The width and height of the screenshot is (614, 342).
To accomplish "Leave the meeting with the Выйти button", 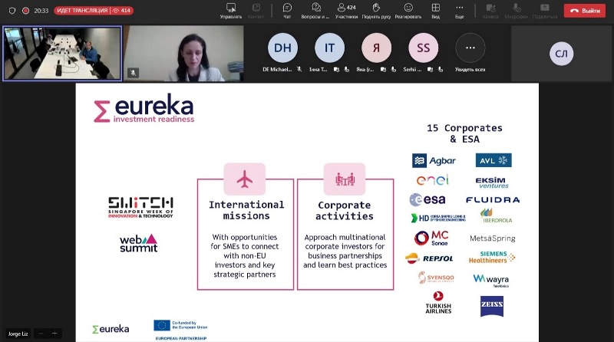I will [x=585, y=11].
